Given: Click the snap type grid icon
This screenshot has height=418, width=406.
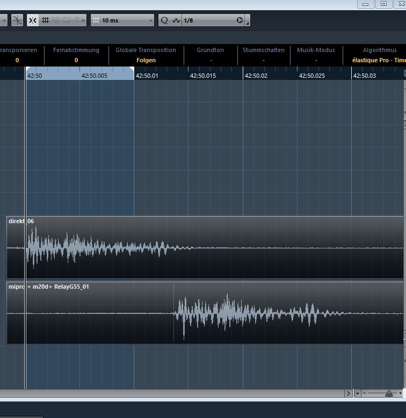Looking at the screenshot, I should click(45, 20).
